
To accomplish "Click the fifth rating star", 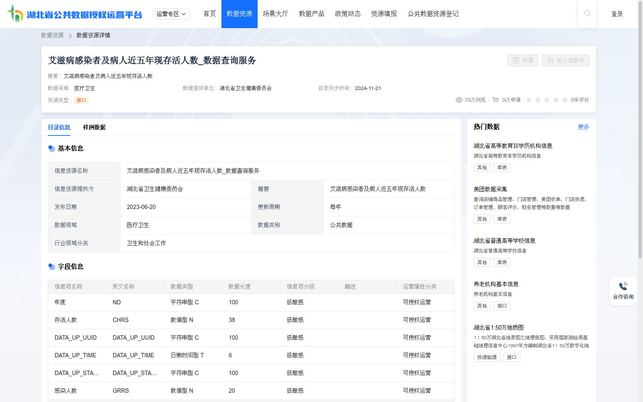I will coord(565,100).
